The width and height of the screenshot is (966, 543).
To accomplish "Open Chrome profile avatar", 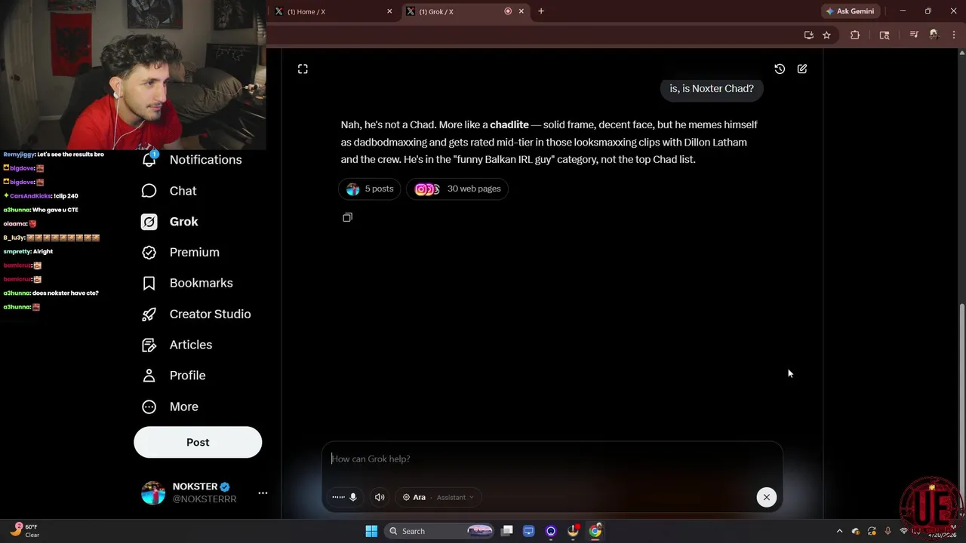I will click(934, 35).
